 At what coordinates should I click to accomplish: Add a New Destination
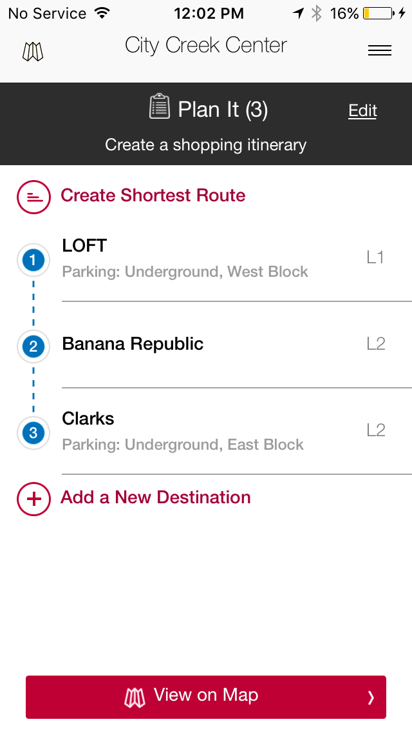(x=155, y=497)
